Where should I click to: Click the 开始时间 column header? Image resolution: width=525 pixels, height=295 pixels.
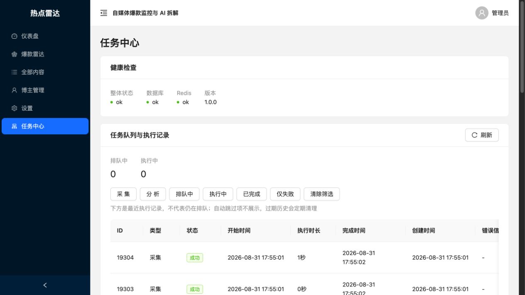click(x=256, y=231)
